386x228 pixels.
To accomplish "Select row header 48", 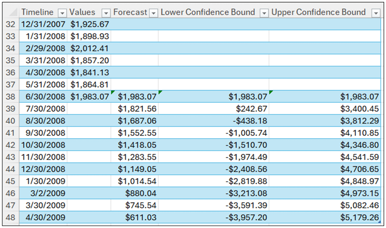I will click(11, 217).
